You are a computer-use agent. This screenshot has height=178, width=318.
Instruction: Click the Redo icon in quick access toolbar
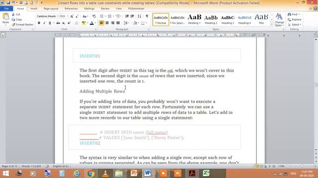[21, 3]
